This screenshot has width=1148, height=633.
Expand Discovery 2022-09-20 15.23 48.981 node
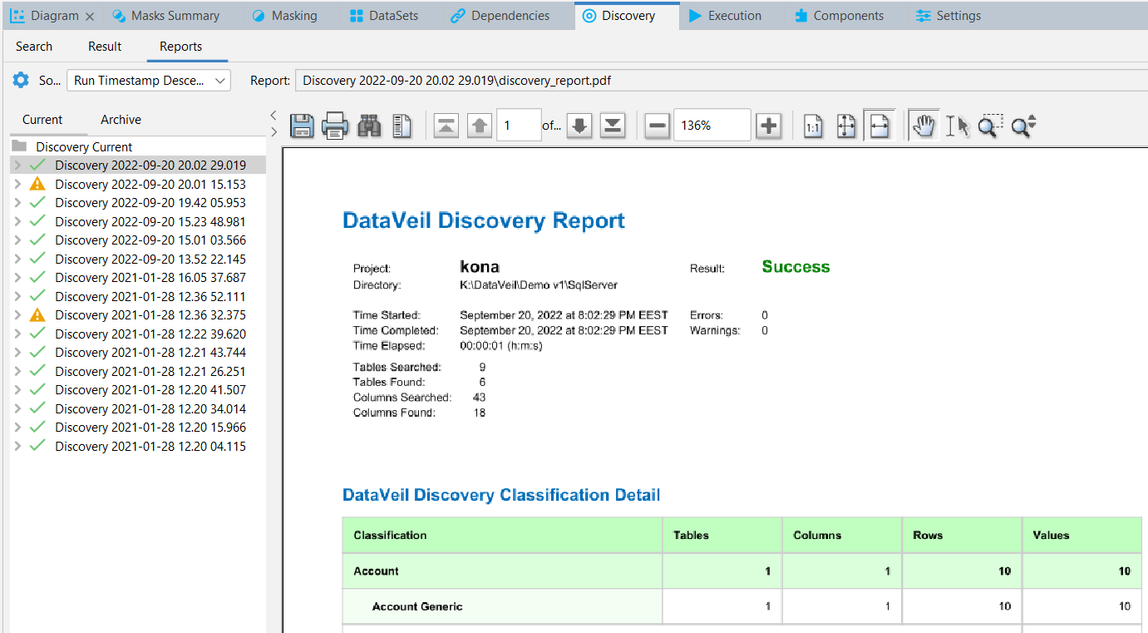[x=17, y=221]
